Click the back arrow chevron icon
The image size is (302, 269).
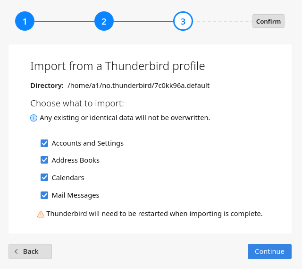(16, 252)
